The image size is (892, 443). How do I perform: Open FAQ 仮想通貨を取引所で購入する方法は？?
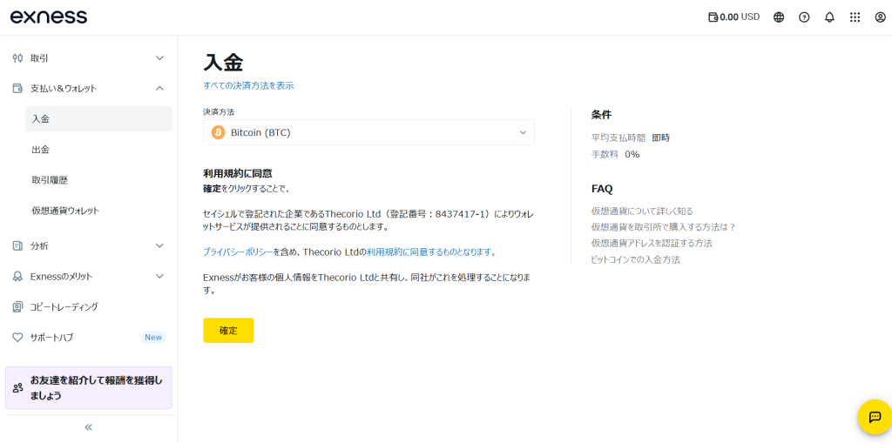[664, 227]
